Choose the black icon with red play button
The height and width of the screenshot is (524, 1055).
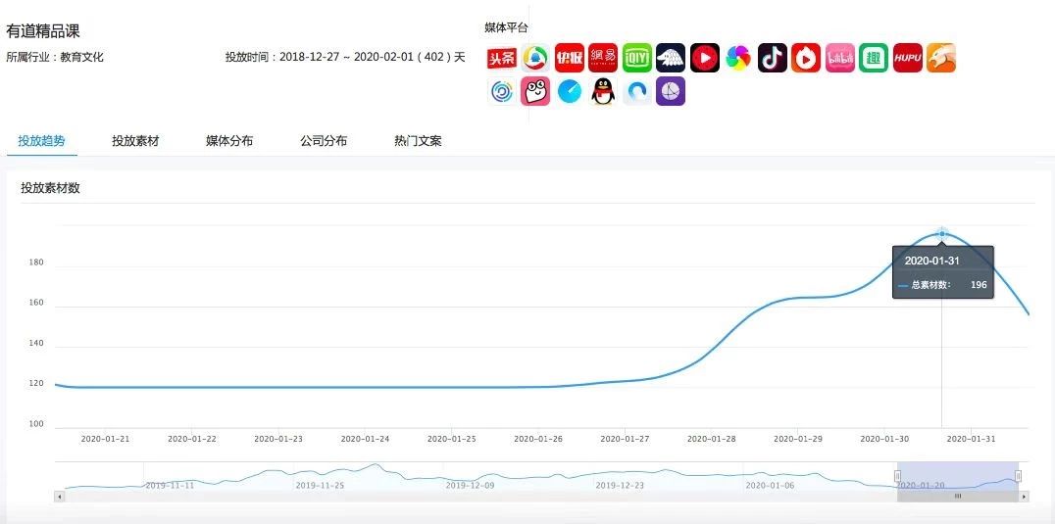pyautogui.click(x=704, y=59)
